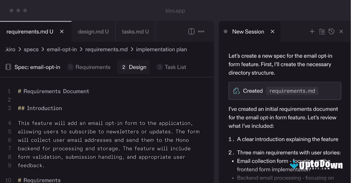Click the spec book icon beside email-opt-in
Image resolution: width=351 pixels, height=183 pixels.
coord(7,67)
